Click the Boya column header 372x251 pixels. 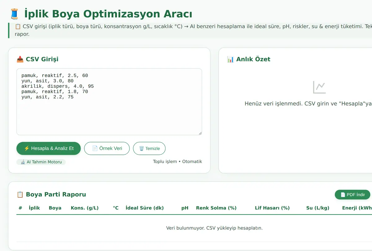coord(55,208)
